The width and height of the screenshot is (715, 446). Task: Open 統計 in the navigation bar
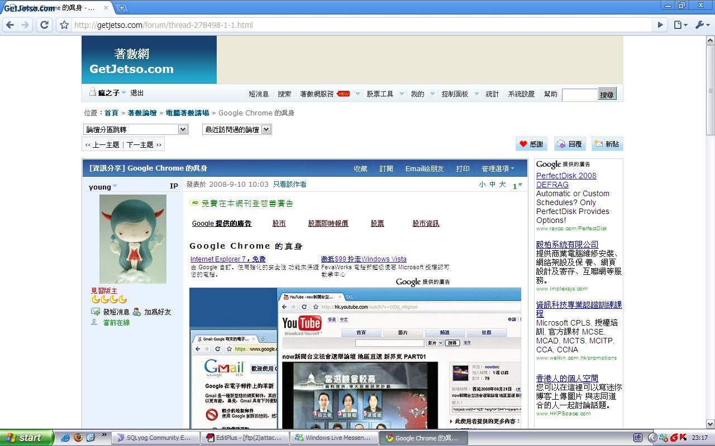(x=492, y=94)
